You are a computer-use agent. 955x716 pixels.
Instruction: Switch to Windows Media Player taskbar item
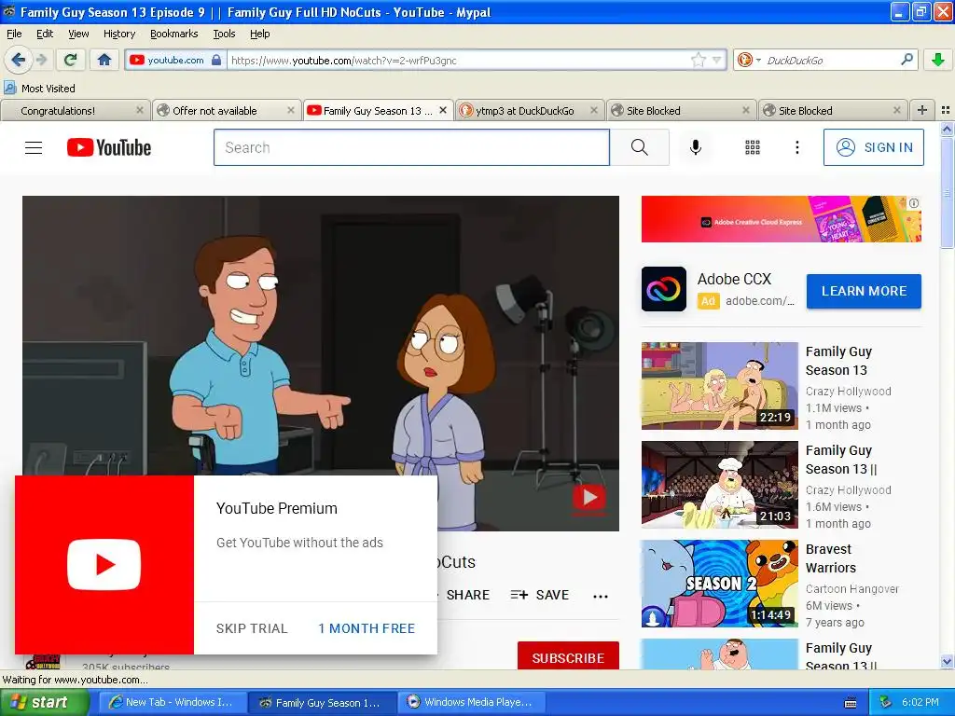[472, 702]
